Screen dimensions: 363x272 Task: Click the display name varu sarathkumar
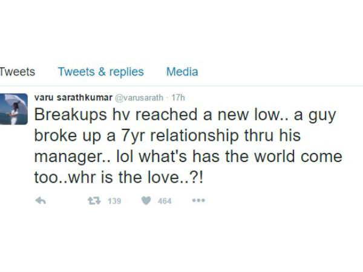coord(71,97)
